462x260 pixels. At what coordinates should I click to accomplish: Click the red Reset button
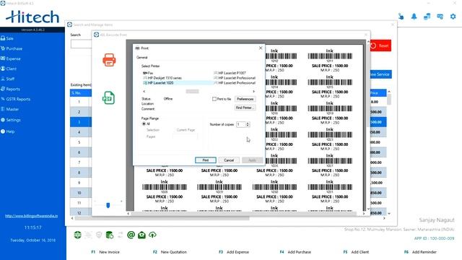click(380, 45)
